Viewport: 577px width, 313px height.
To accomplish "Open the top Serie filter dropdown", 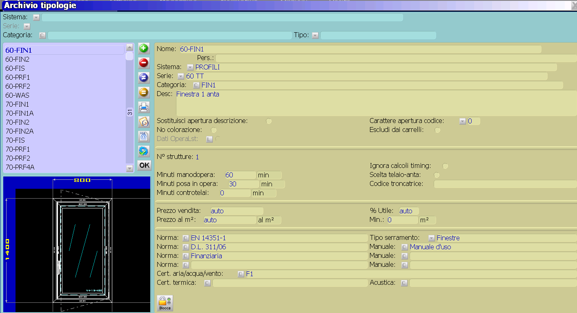I will [x=27, y=27].
